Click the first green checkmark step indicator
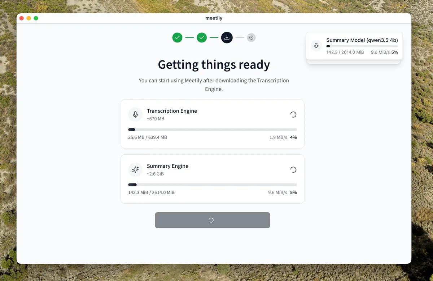Image resolution: width=433 pixels, height=281 pixels. (x=177, y=37)
